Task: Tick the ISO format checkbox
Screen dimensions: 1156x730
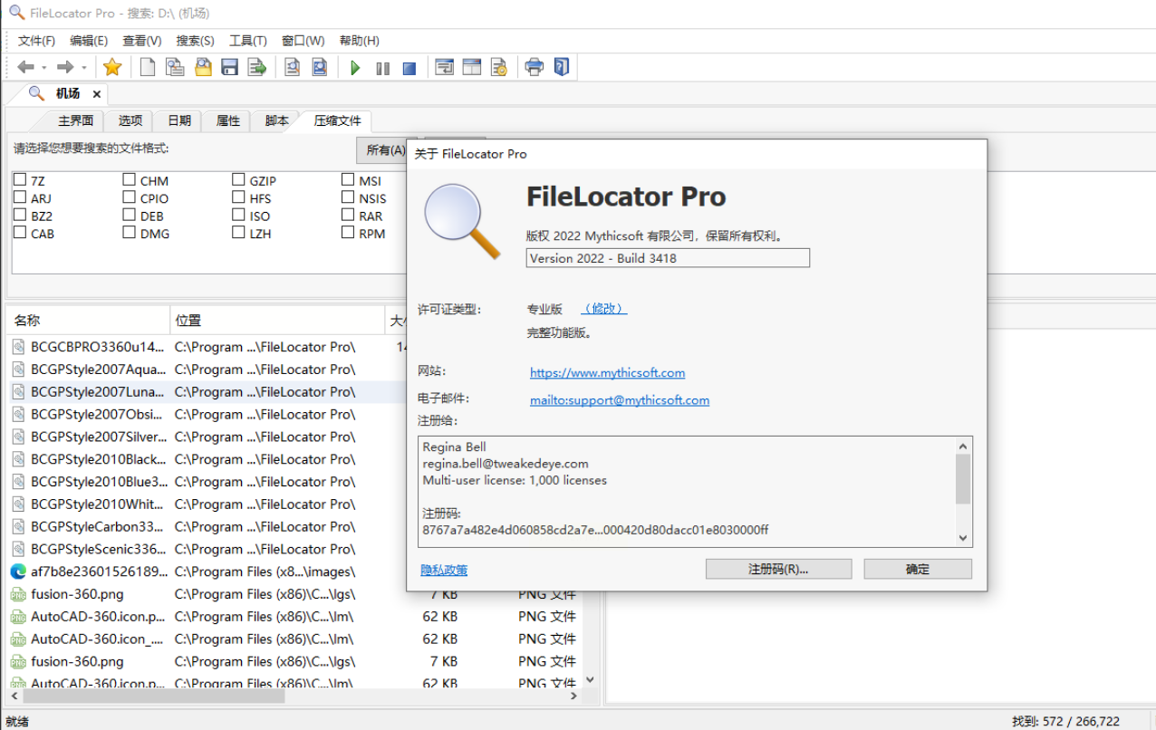Action: click(x=239, y=216)
